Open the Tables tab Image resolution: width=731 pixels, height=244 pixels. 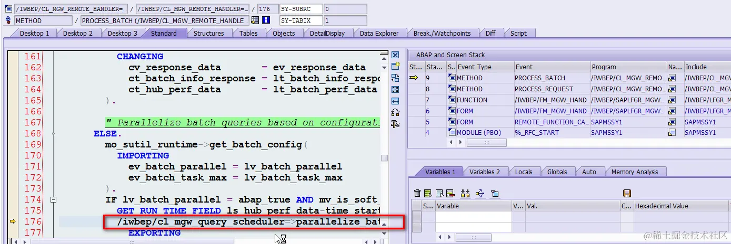pyautogui.click(x=248, y=33)
